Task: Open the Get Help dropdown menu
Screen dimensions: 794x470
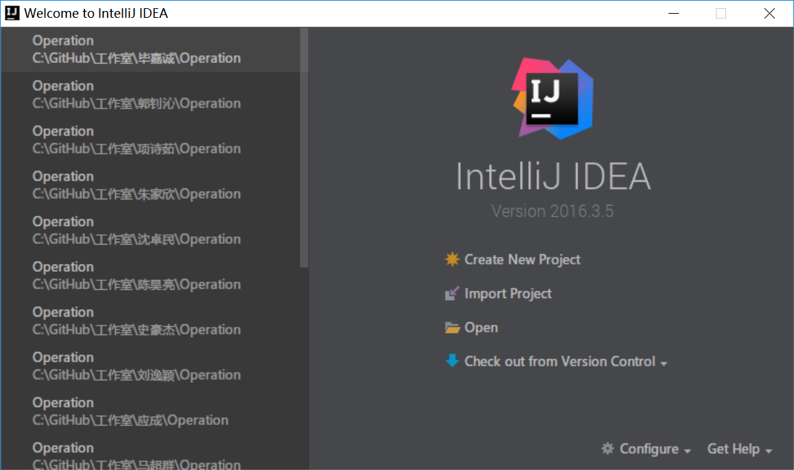Action: click(739, 449)
